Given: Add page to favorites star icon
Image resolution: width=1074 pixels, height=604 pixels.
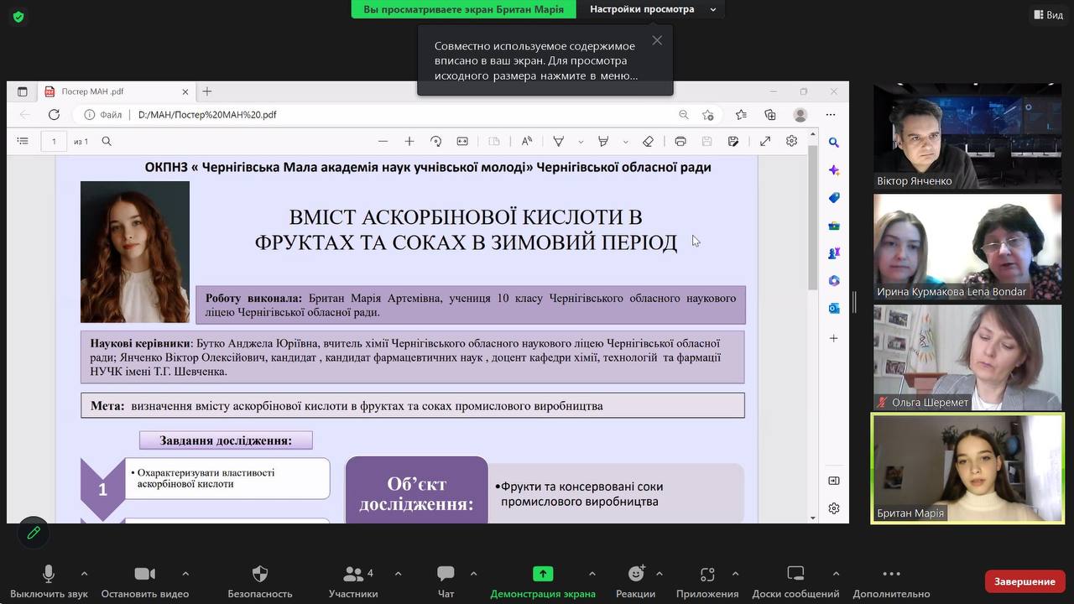Looking at the screenshot, I should click(708, 115).
